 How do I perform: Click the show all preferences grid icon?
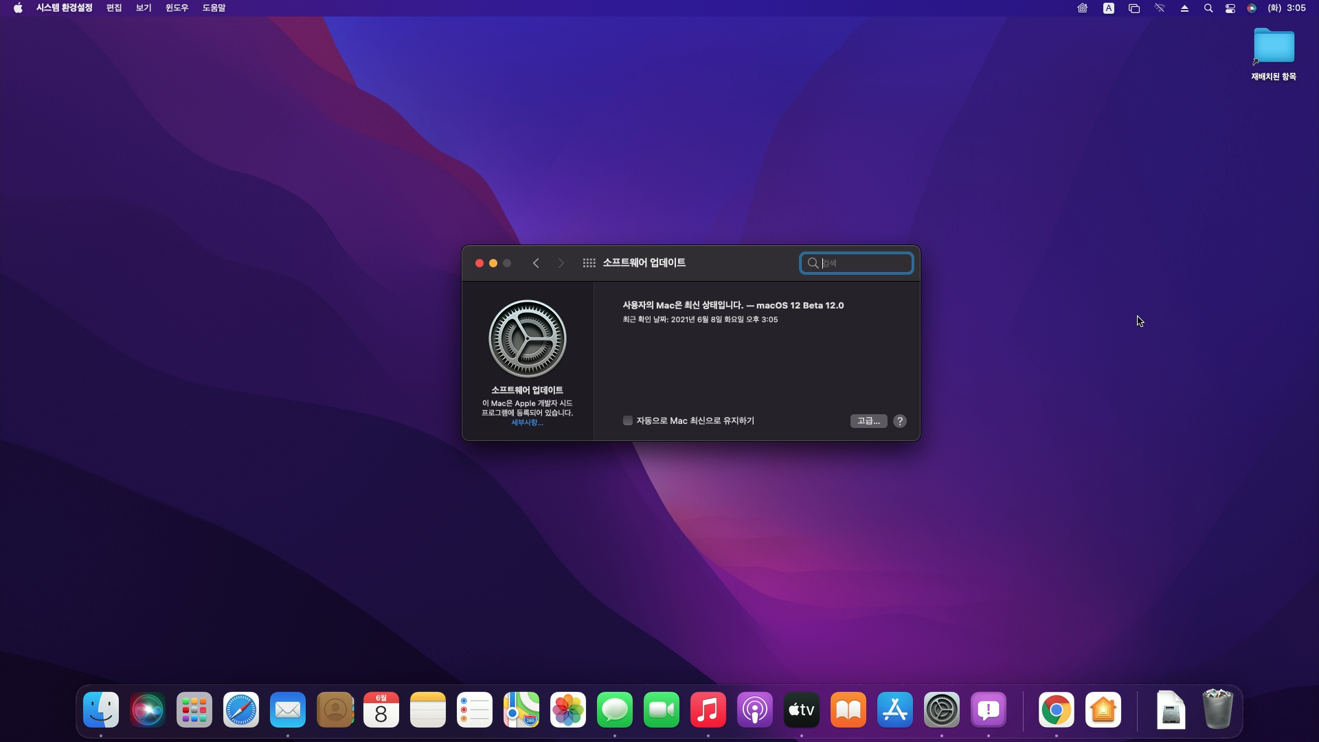click(589, 263)
